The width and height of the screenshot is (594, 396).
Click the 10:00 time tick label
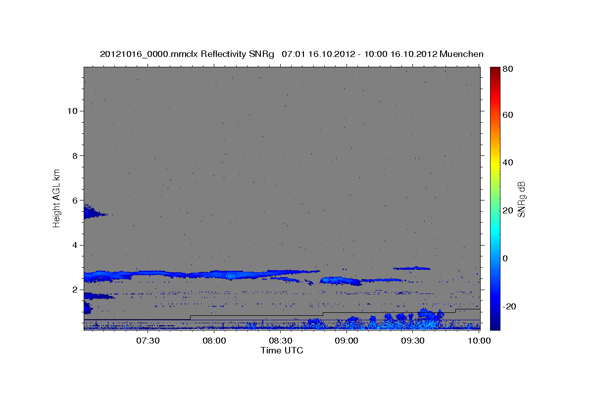[x=479, y=341]
